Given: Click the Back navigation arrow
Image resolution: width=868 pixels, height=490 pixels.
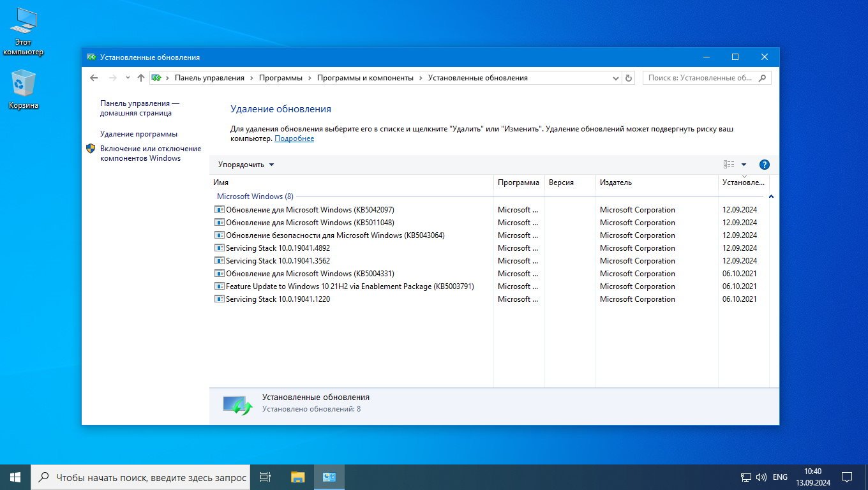Looking at the screenshot, I should pos(94,78).
